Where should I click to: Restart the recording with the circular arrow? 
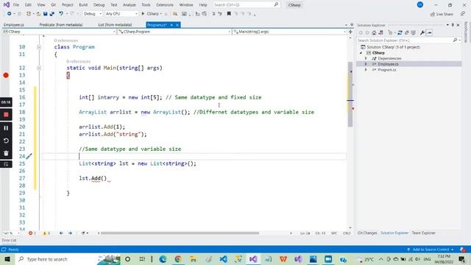(6, 141)
